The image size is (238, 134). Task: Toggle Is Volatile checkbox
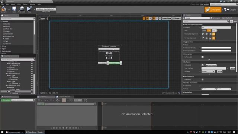coord(202,79)
